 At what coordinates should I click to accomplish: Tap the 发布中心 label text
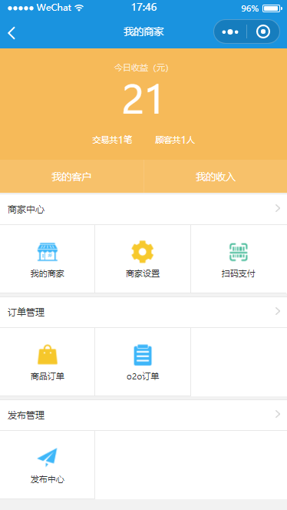click(x=48, y=479)
